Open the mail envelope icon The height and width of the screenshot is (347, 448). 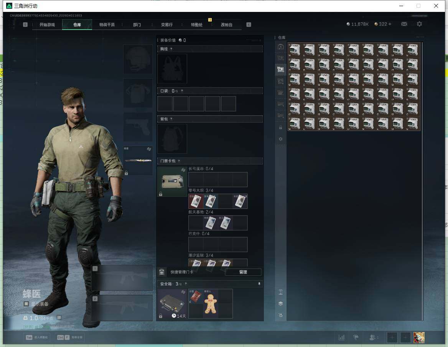(404, 24)
